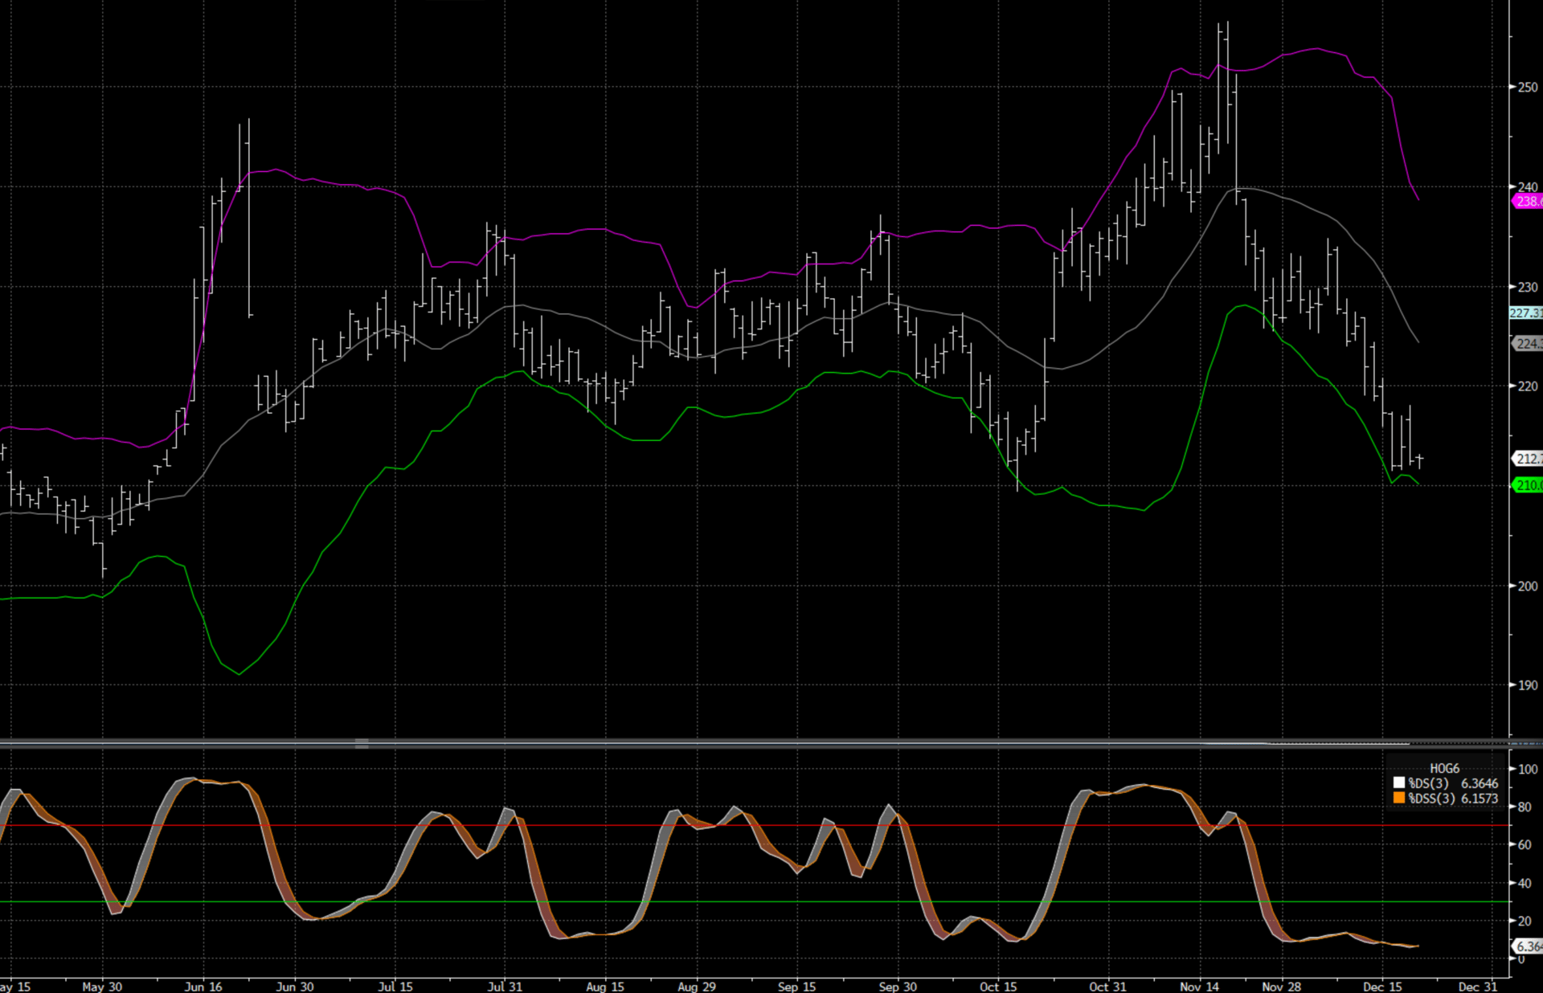Screen dimensions: 1543x993
Task: Click the green lower band price tag
Action: (1527, 485)
